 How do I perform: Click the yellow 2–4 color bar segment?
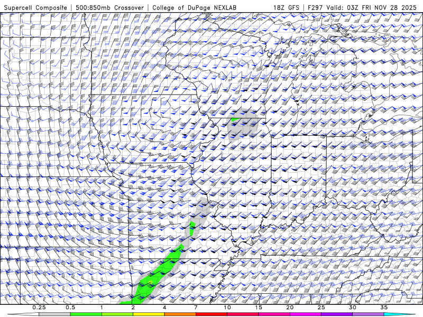pos(149,314)
